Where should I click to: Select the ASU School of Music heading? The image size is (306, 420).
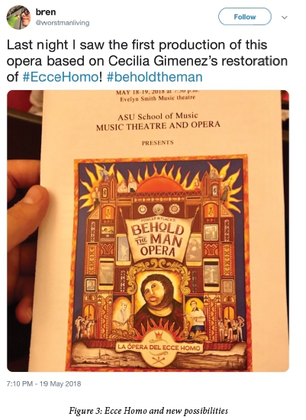point(158,116)
